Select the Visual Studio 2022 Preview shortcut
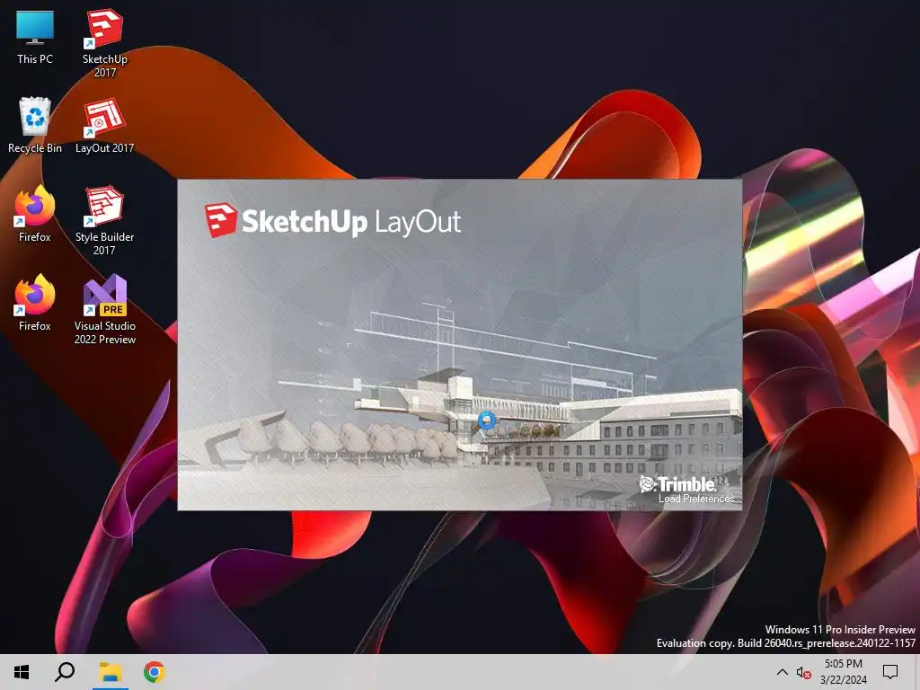Screen dimensions: 920x690 (x=104, y=309)
